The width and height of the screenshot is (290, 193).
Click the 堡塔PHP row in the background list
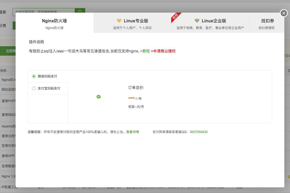tap(8, 101)
